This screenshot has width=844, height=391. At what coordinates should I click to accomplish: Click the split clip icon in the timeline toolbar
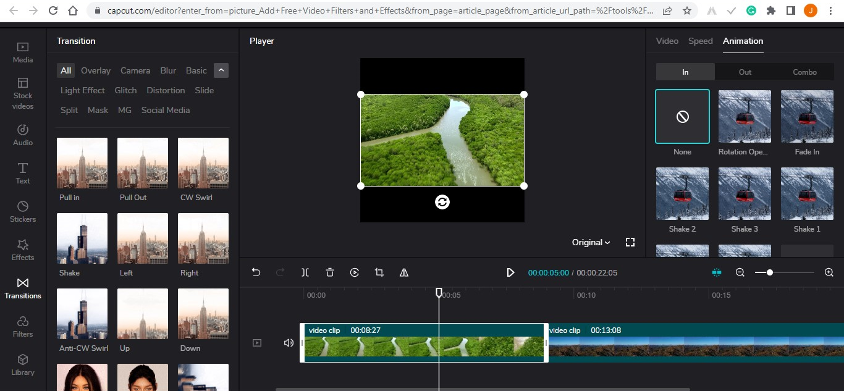tap(305, 272)
